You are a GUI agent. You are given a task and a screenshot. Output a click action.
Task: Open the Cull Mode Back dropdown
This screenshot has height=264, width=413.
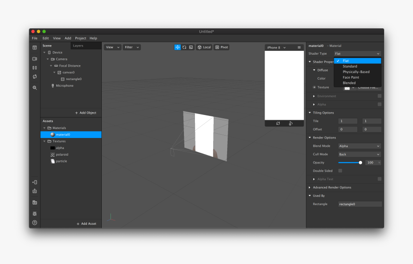pos(360,154)
